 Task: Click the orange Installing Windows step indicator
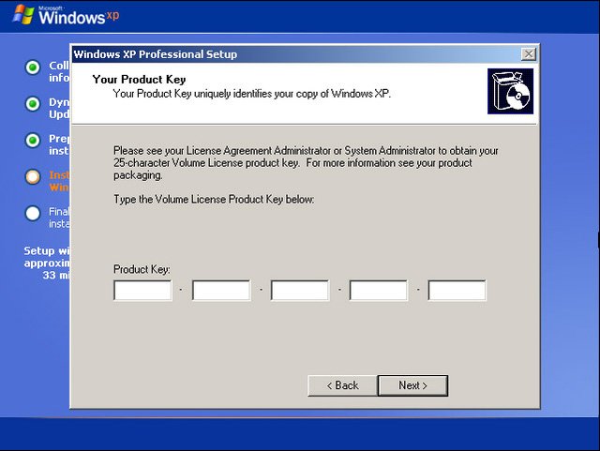33,177
